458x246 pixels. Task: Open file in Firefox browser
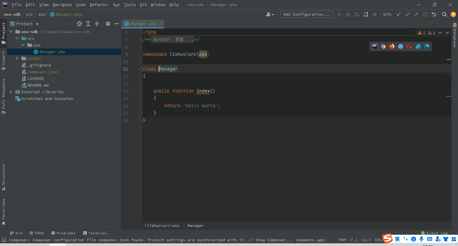392,46
